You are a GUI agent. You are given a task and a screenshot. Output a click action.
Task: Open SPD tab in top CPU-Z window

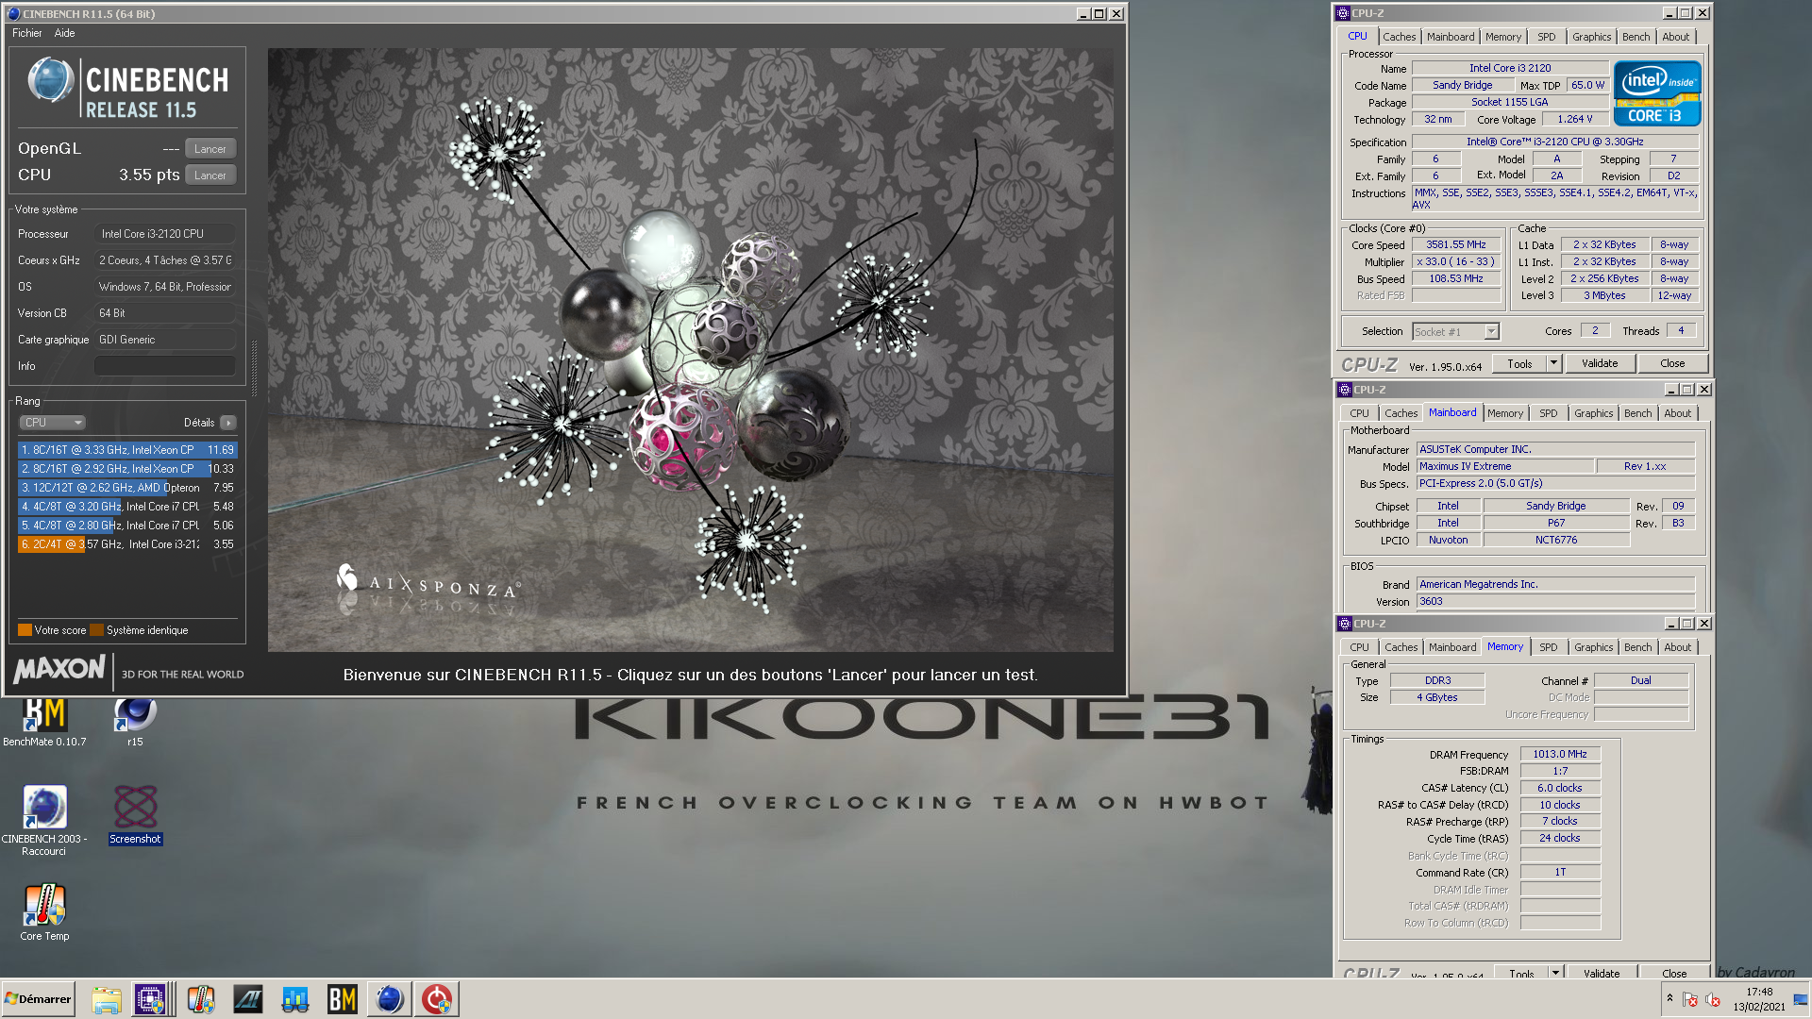[1546, 37]
